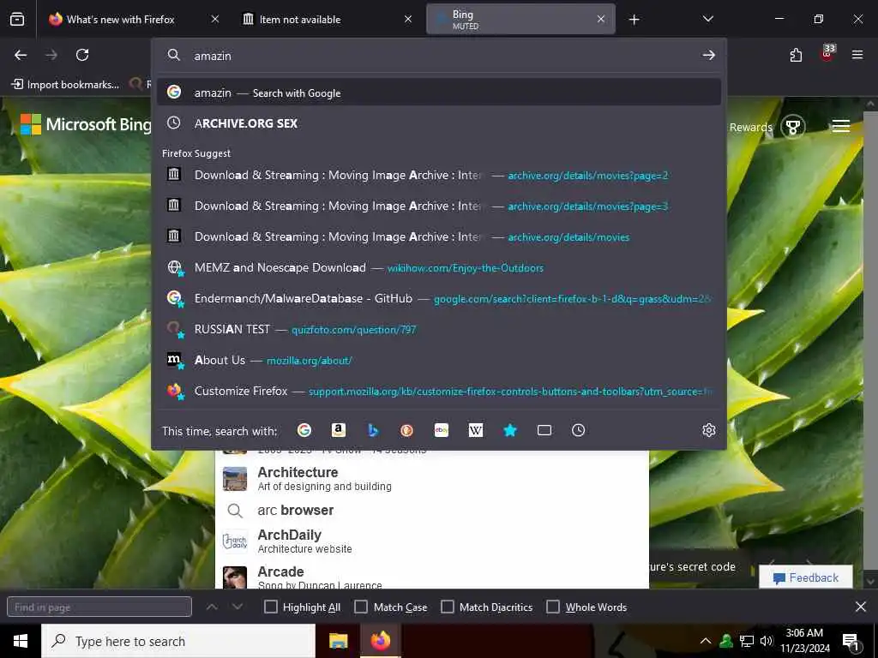Viewport: 878px width, 658px height.
Task: Close the find bar
Action: click(x=861, y=607)
